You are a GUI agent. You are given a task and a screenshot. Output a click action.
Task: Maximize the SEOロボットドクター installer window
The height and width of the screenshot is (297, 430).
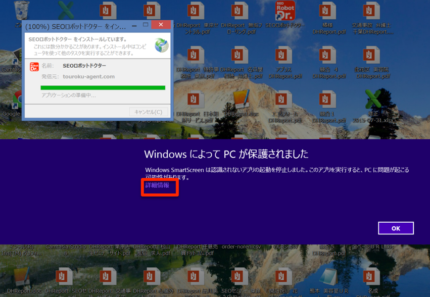146,25
